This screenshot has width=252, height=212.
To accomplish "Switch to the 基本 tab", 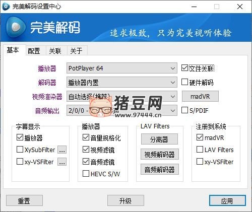I will click(x=13, y=50).
